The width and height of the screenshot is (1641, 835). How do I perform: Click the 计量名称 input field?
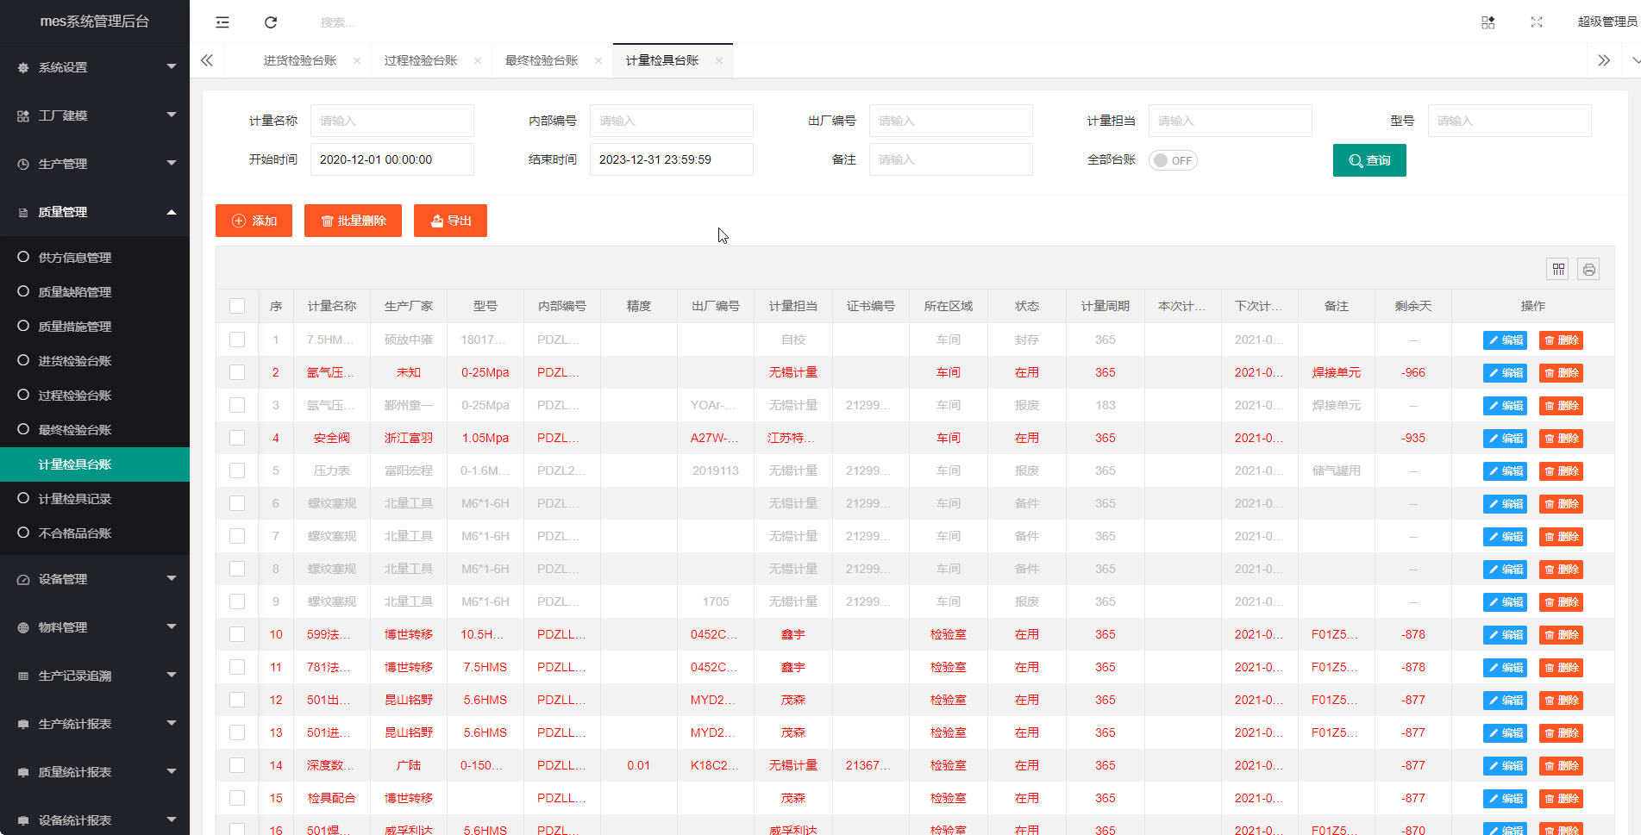(392, 121)
